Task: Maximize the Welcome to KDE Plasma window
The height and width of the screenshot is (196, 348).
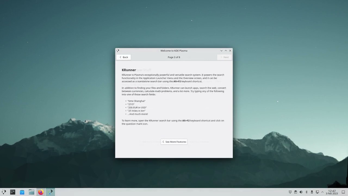Action: [x=226, y=51]
